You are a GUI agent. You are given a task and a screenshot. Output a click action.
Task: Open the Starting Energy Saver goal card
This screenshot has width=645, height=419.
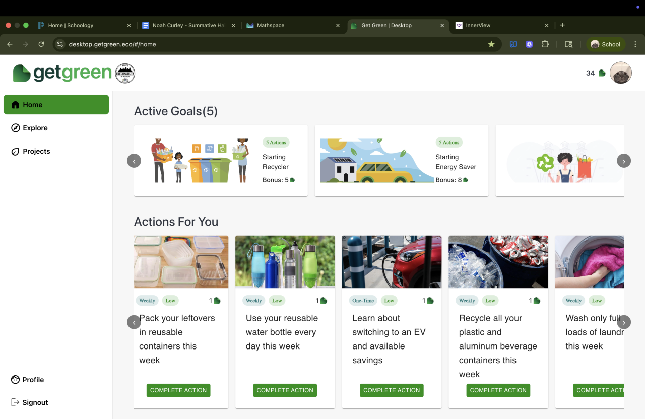pos(402,161)
